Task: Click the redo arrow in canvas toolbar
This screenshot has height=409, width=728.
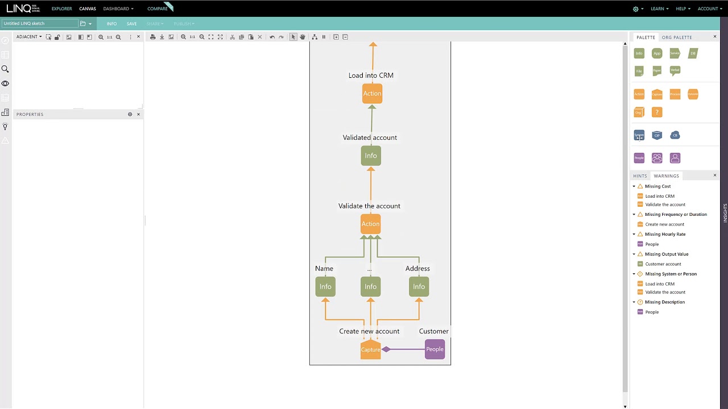Action: tap(281, 37)
